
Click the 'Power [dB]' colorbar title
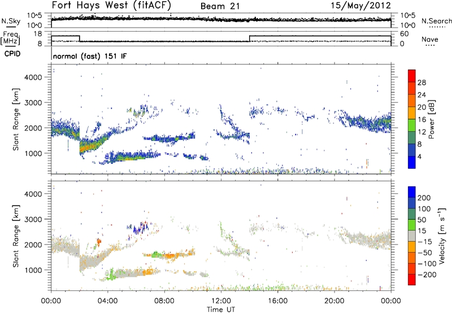click(x=431, y=119)
